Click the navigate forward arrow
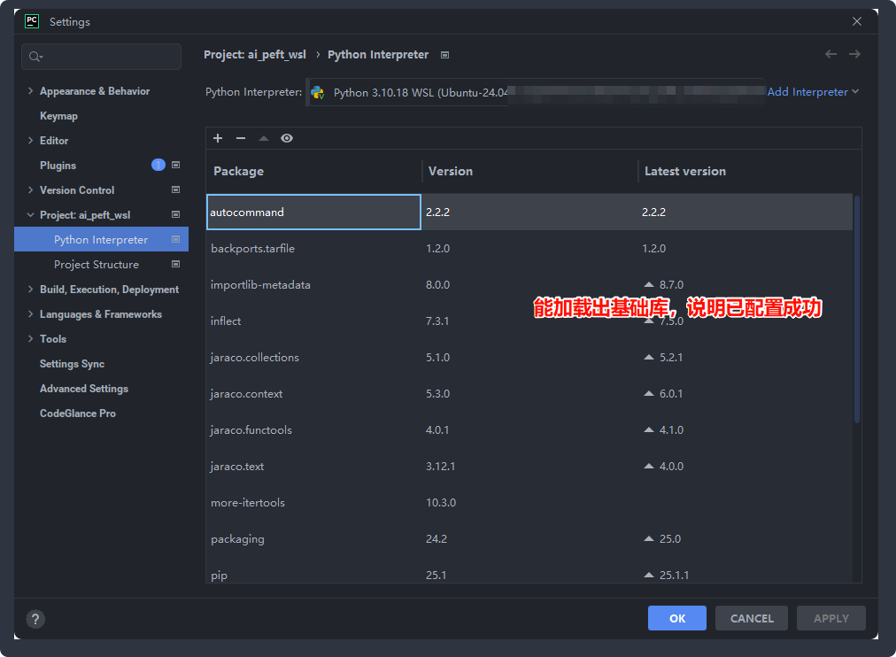 tap(855, 54)
